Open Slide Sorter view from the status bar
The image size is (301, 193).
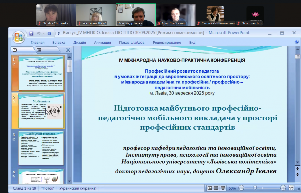(x=216, y=188)
